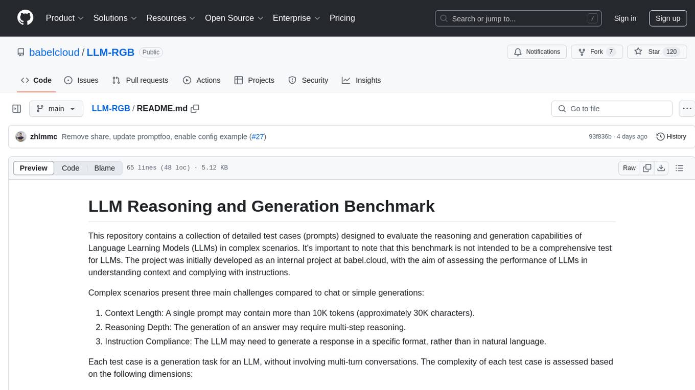Screen dimensions: 695x390
Task: View the 120 stargazers count
Action: pos(671,52)
